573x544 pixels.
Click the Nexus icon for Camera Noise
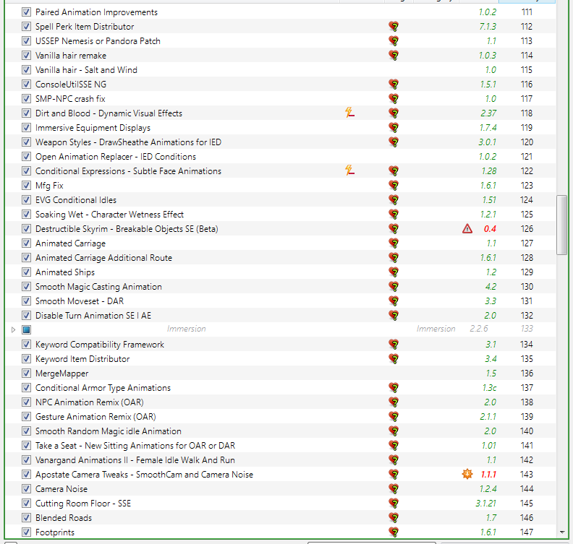click(394, 489)
